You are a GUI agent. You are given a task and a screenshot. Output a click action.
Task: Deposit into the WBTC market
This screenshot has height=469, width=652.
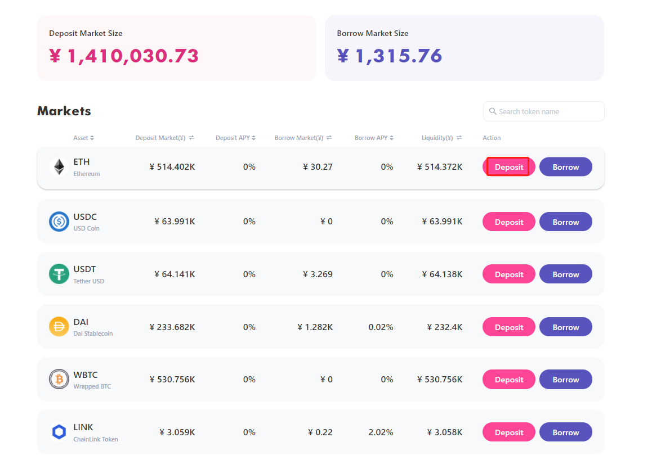coord(508,379)
